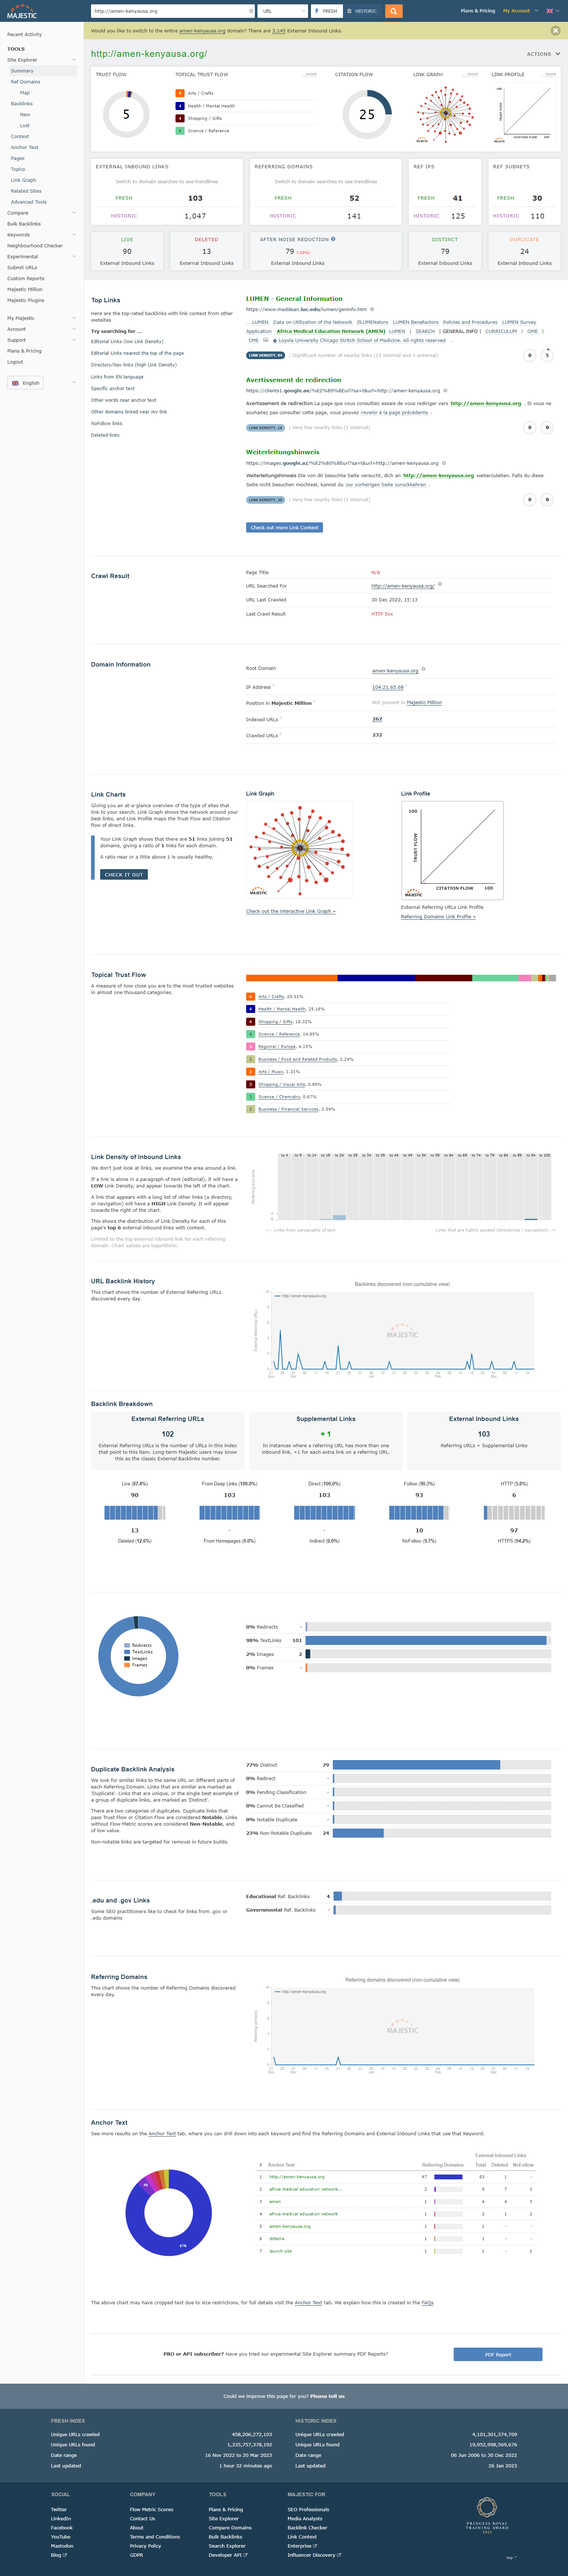Click the Plans & Pricing header link

pyautogui.click(x=478, y=11)
